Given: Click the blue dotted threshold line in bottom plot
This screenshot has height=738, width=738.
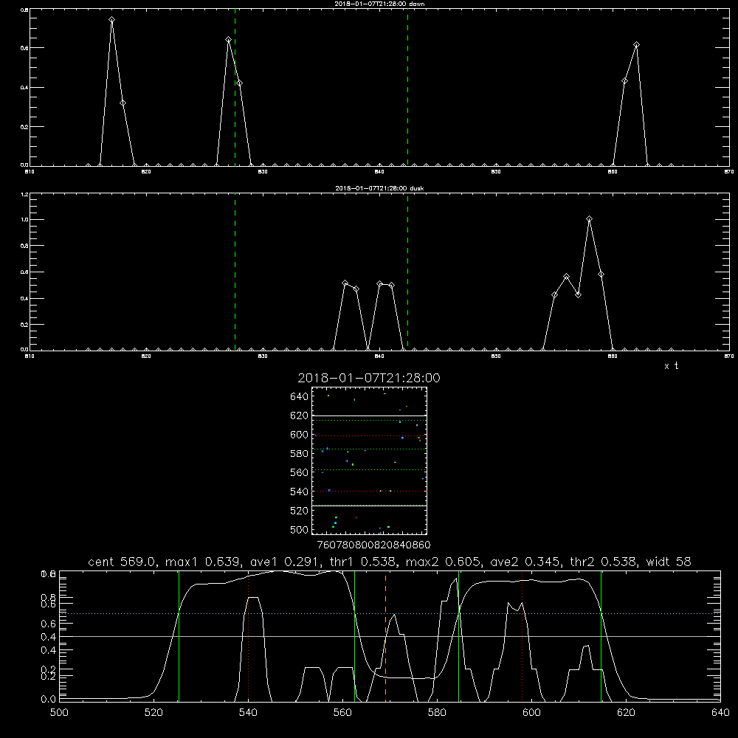Looking at the screenshot, I should 390,613.
